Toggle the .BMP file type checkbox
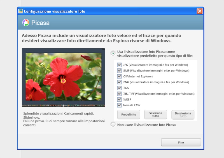Image resolution: width=224 pixels, height=158 pixels. (x=120, y=71)
